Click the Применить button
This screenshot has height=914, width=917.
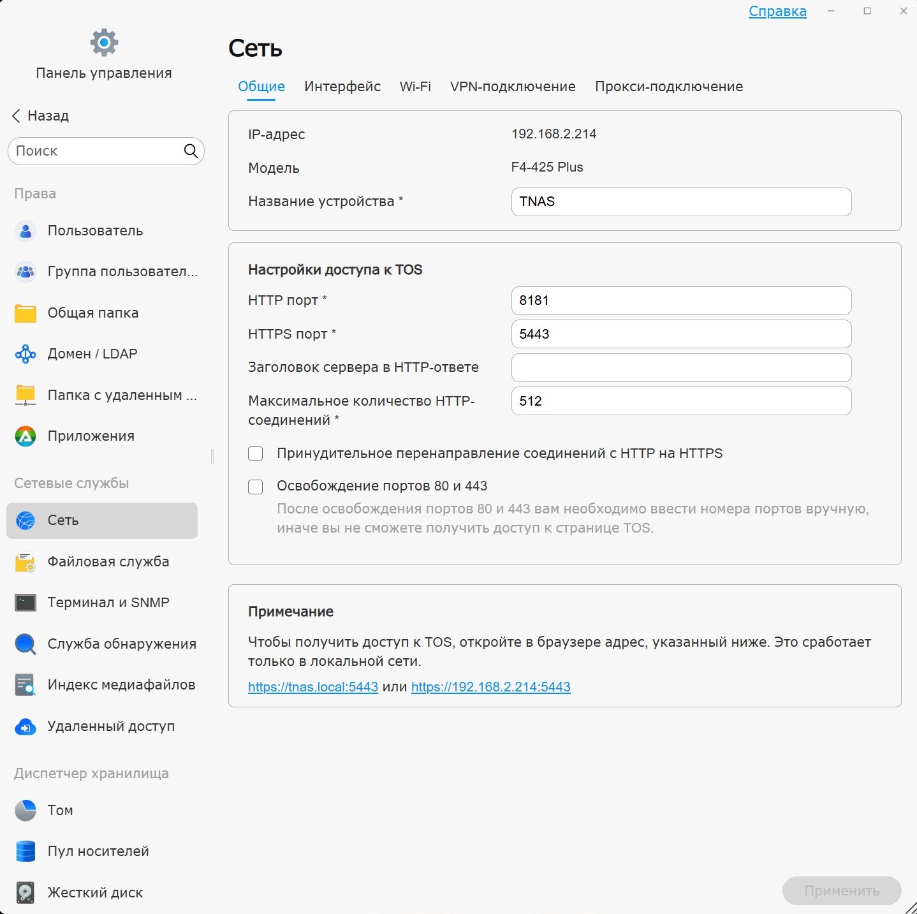(842, 890)
